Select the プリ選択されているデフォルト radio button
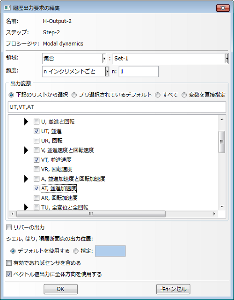The image size is (234, 300). pos(74,95)
